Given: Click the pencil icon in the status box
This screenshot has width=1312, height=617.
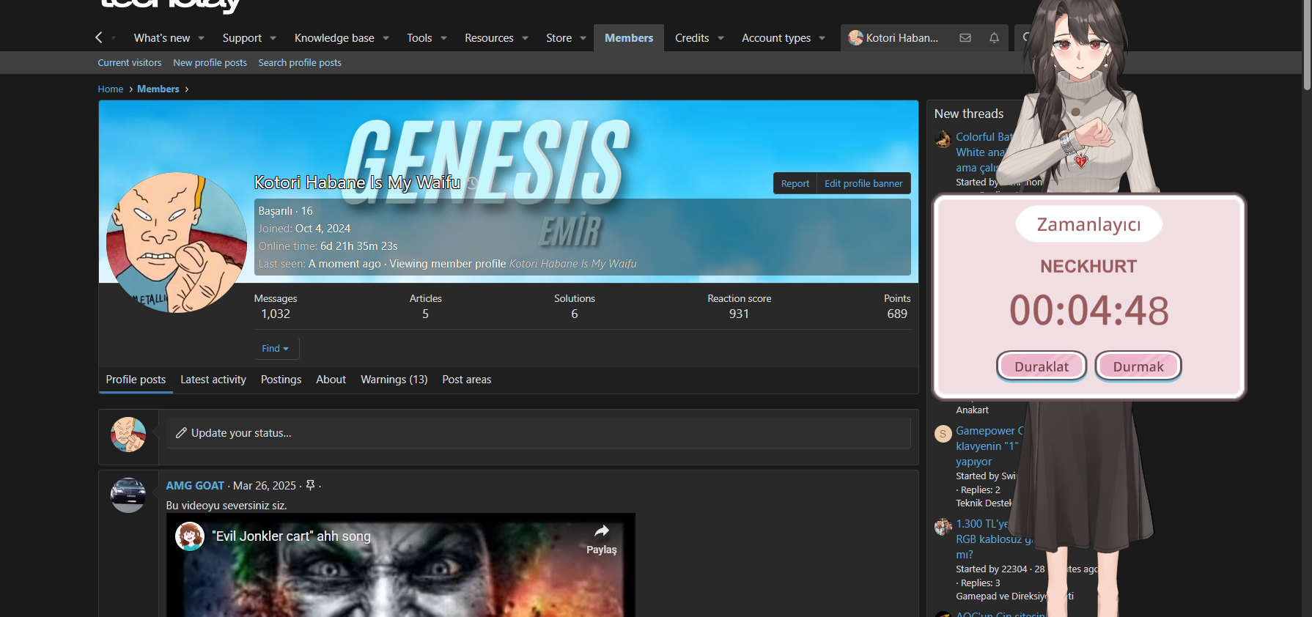Looking at the screenshot, I should click(181, 433).
